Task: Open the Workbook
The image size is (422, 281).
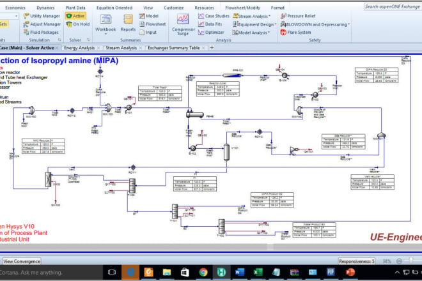Action: 105,22
